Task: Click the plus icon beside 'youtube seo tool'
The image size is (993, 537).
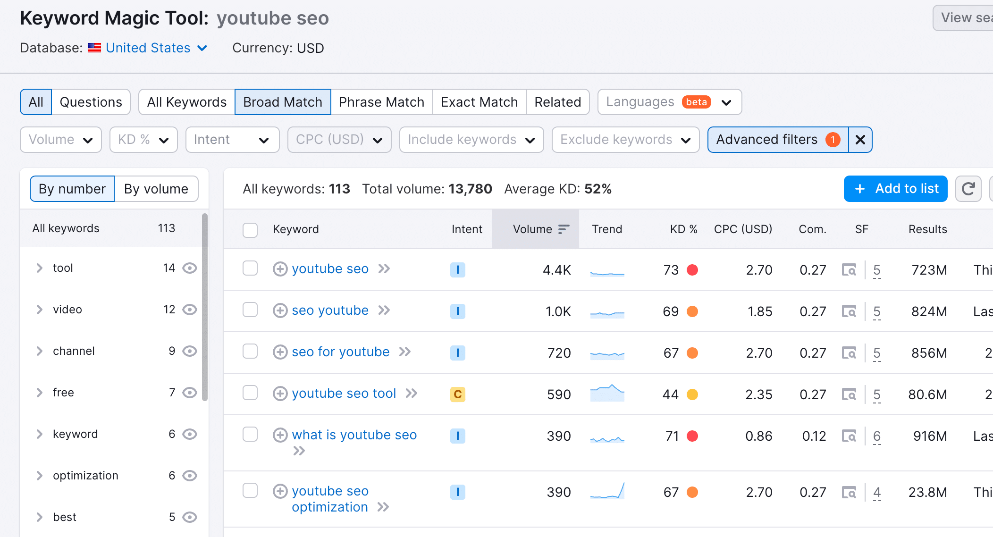Action: click(280, 394)
